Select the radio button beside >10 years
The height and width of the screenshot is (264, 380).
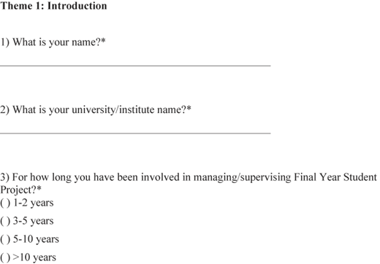coord(5,257)
